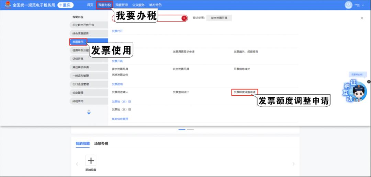This screenshot has height=177, width=371.
Task: Click the second carousel page indicator
Action: [x=190, y=130]
